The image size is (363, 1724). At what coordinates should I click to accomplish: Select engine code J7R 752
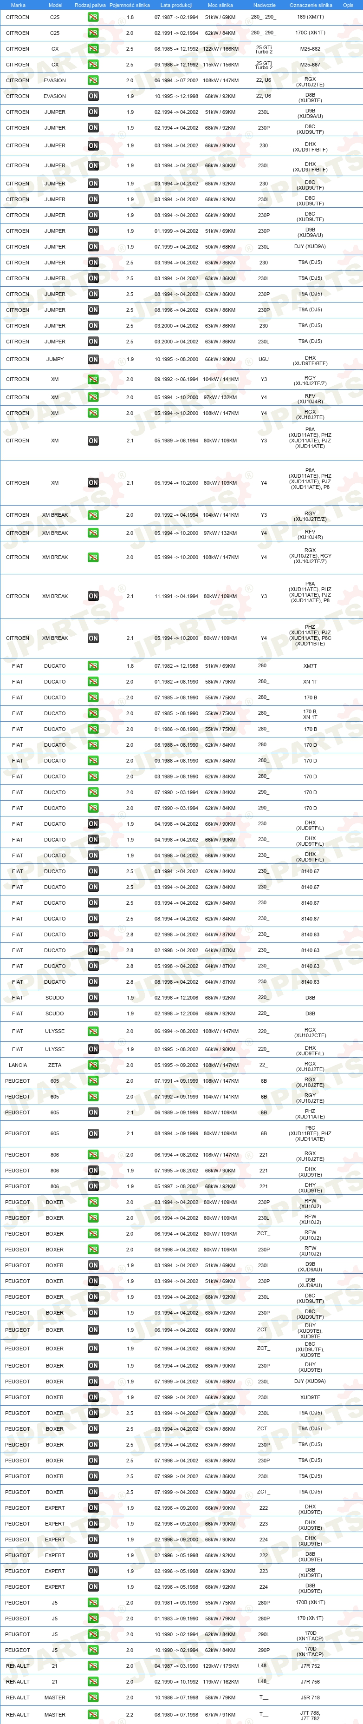click(310, 1666)
